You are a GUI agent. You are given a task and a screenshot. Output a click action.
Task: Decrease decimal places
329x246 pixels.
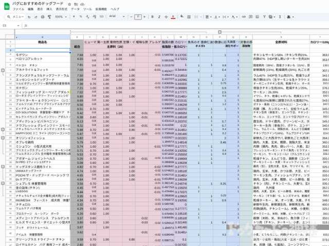(87, 16)
